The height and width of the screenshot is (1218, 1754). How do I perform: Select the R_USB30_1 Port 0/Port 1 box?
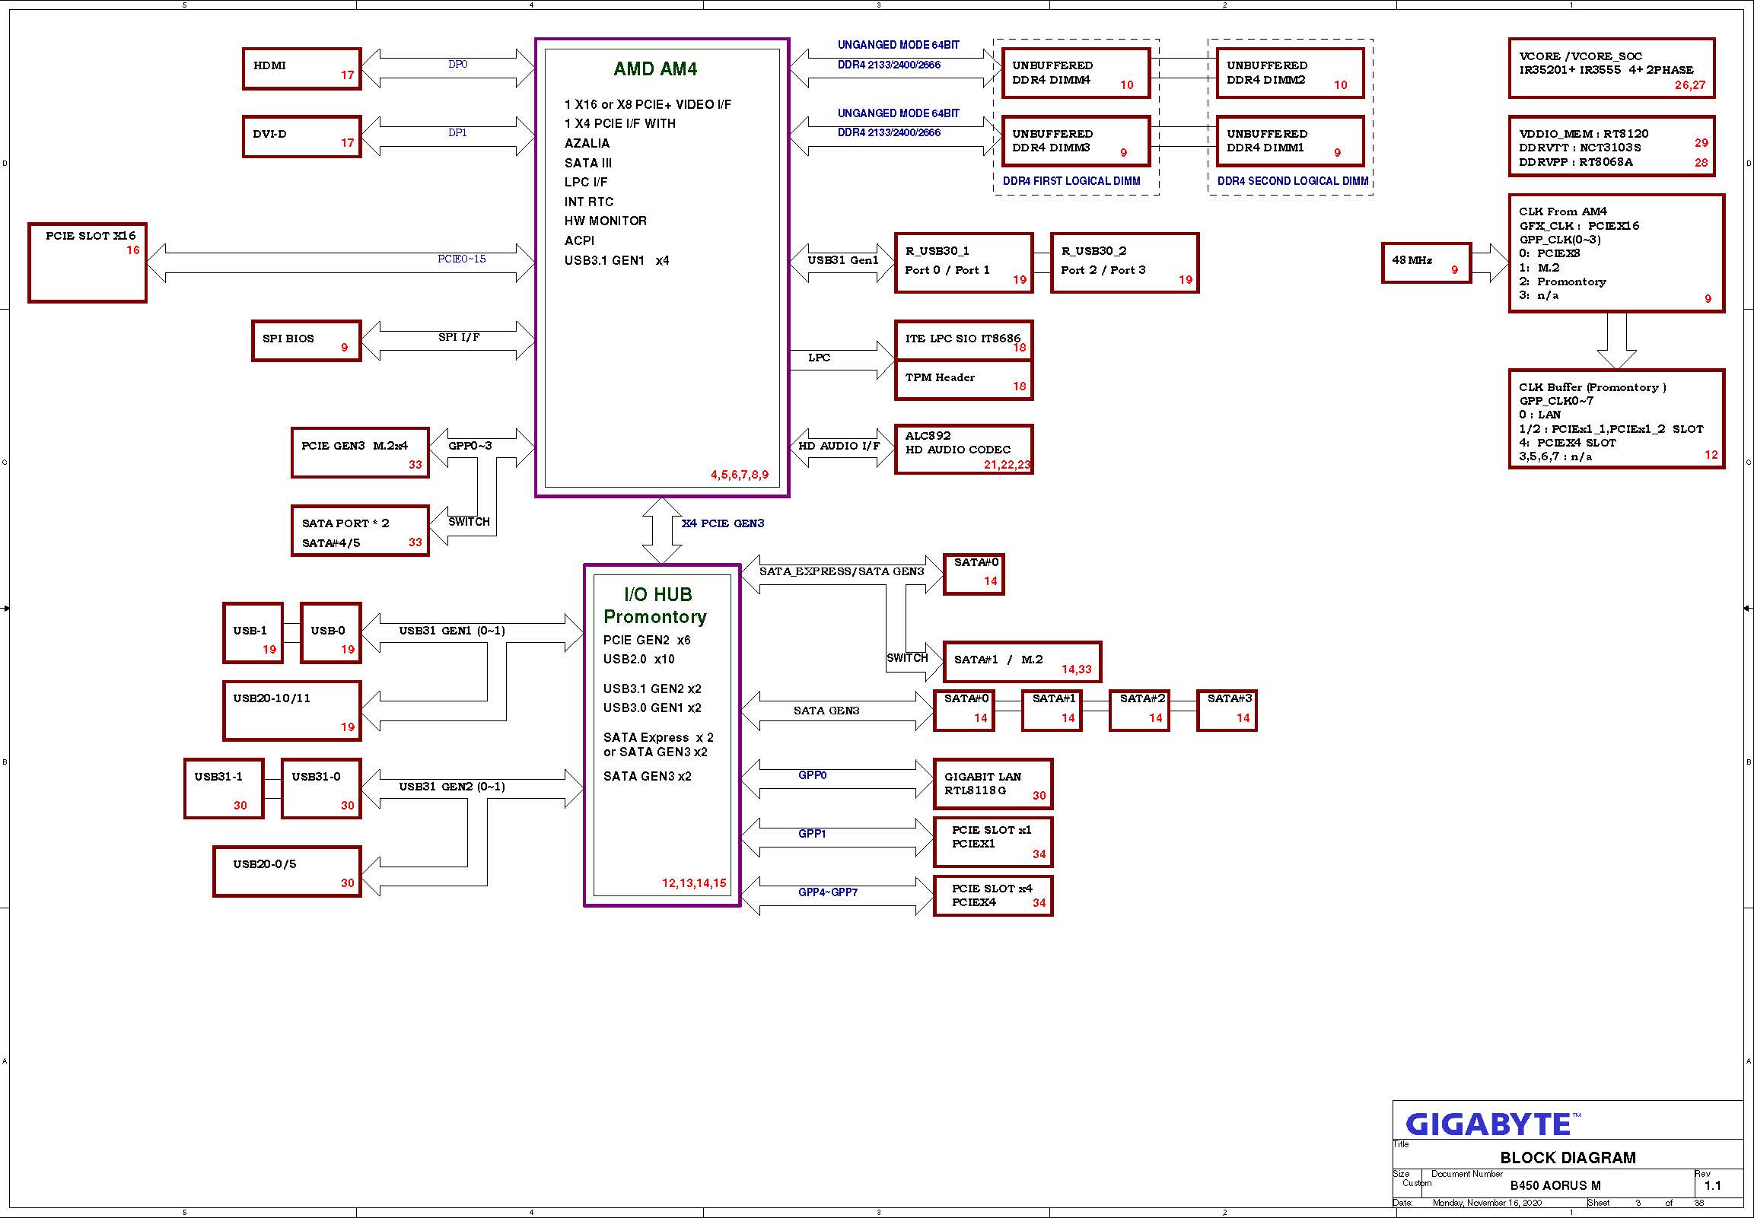(x=963, y=262)
